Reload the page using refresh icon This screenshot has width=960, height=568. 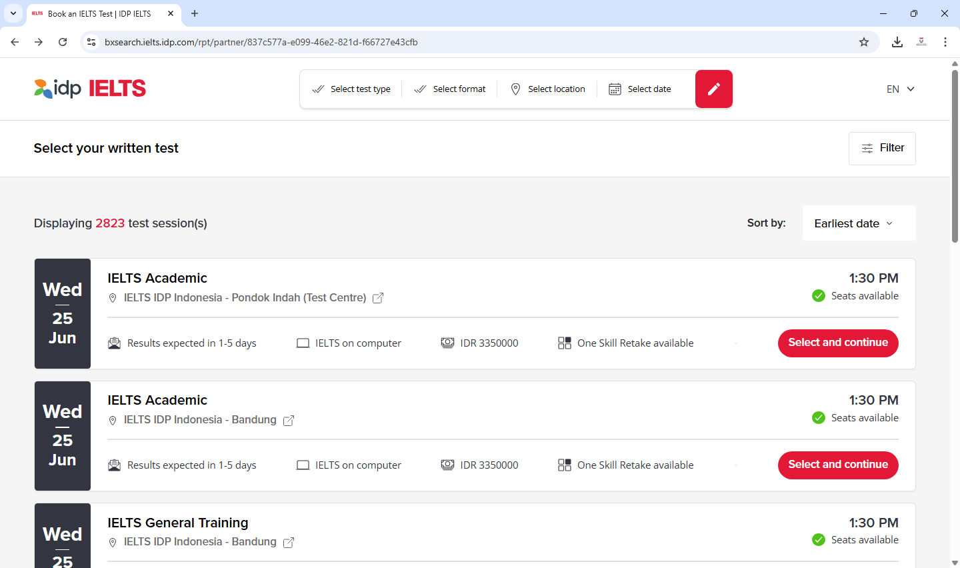pos(63,42)
